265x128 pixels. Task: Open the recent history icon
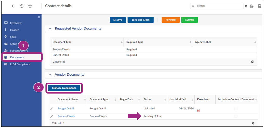[x=22, y=6]
